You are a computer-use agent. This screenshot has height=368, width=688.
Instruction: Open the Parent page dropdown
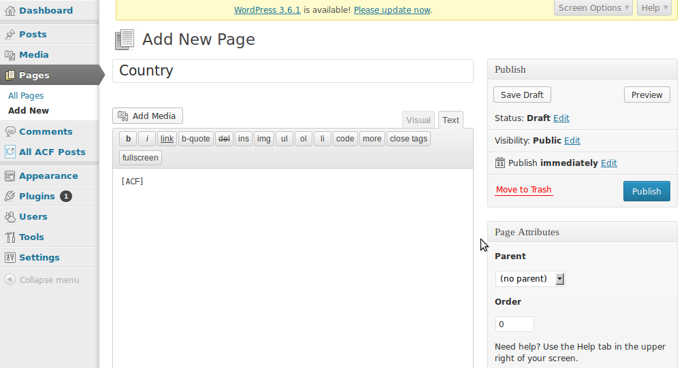pyautogui.click(x=531, y=278)
